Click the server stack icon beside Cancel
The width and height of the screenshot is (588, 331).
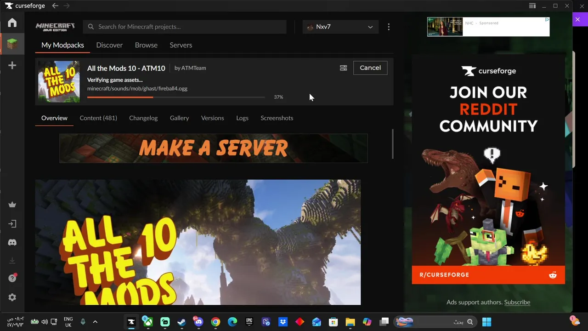[x=343, y=68]
